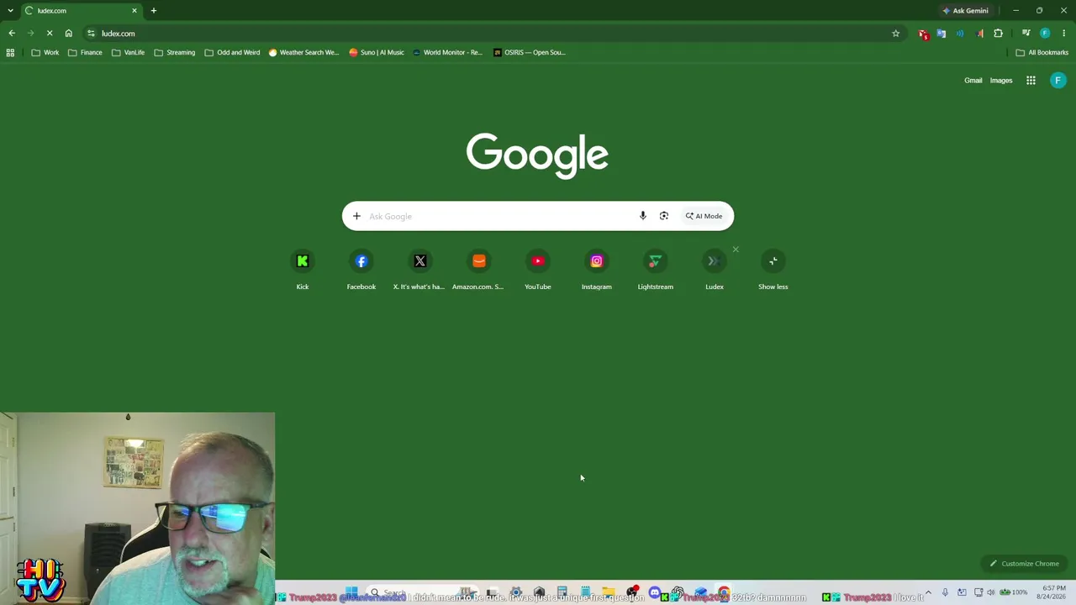Viewport: 1076px width, 605px height.
Task: Open the Google apps grid
Action: (1031, 81)
